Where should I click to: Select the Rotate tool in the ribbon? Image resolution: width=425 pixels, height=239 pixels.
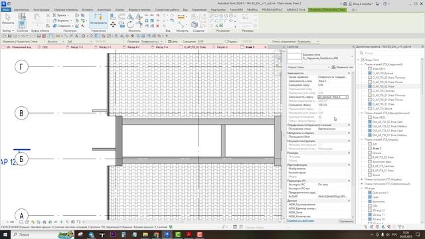[130, 25]
